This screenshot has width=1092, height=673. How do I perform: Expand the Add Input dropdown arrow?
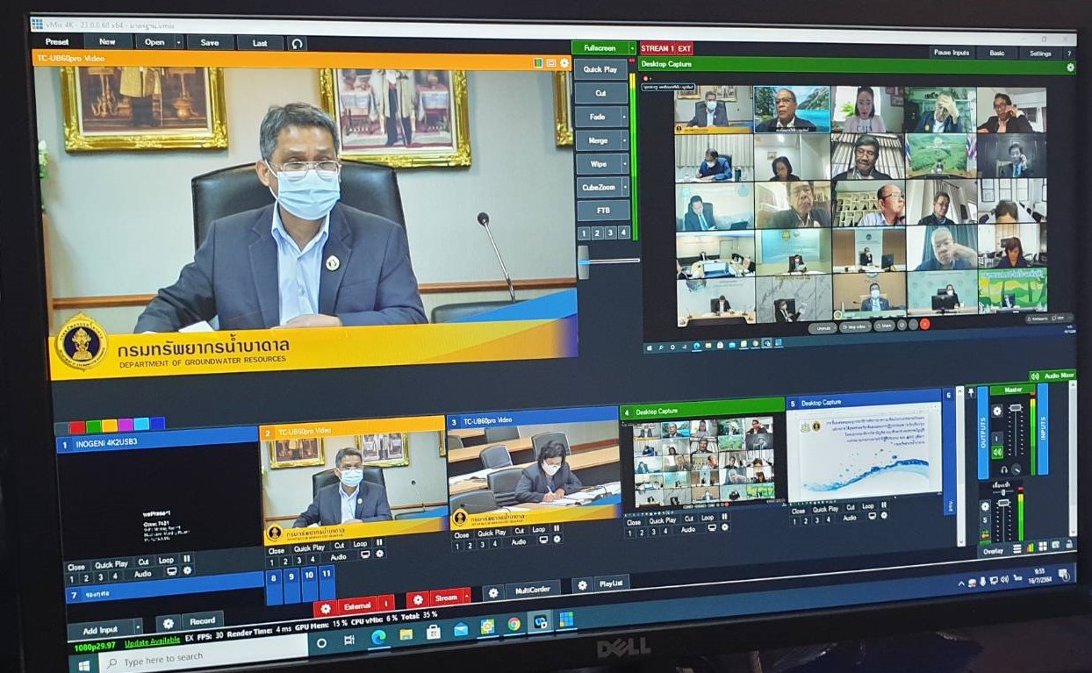click(x=138, y=627)
